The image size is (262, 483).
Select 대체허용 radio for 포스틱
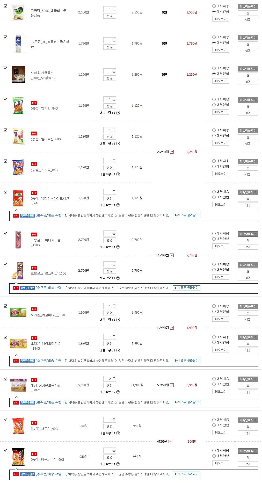point(214,161)
